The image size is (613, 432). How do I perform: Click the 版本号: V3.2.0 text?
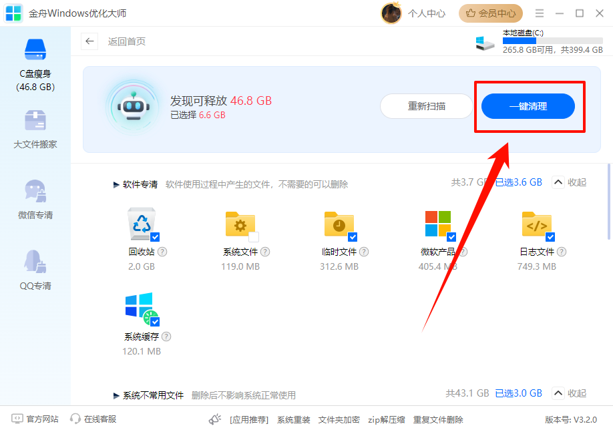[571, 419]
